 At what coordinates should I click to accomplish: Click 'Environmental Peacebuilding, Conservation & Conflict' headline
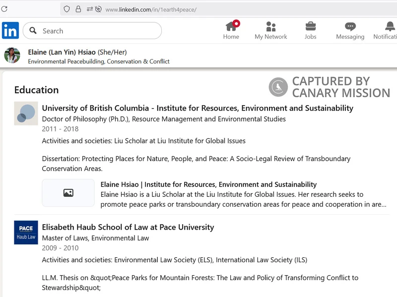point(99,61)
